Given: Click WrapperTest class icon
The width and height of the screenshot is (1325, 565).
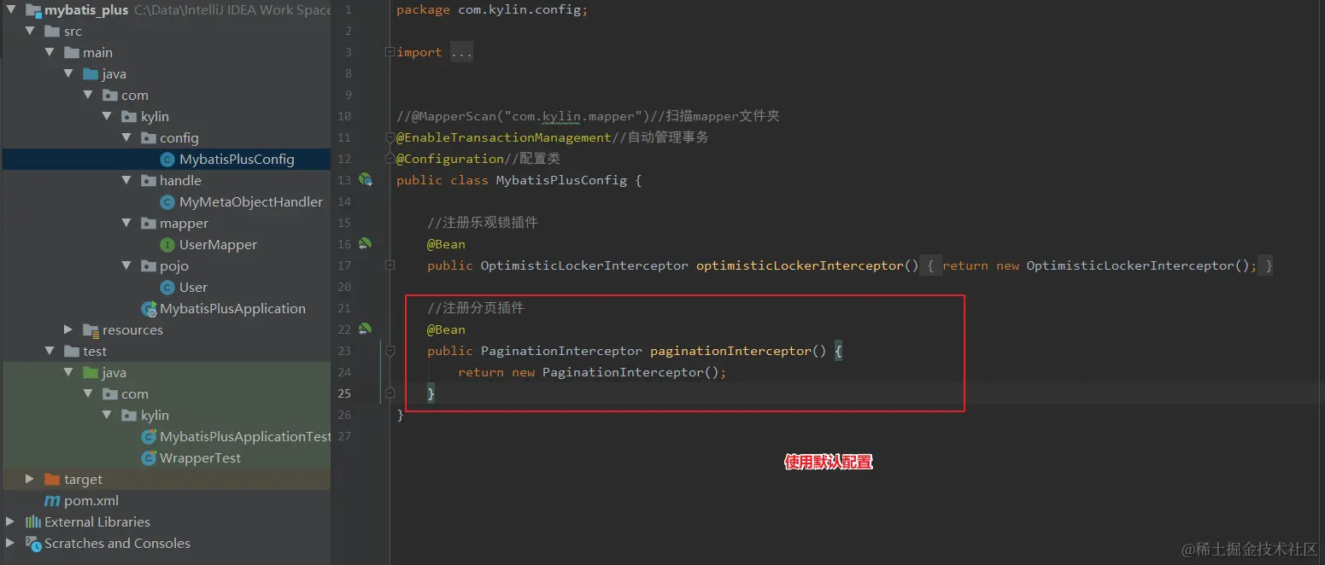Looking at the screenshot, I should tap(149, 458).
